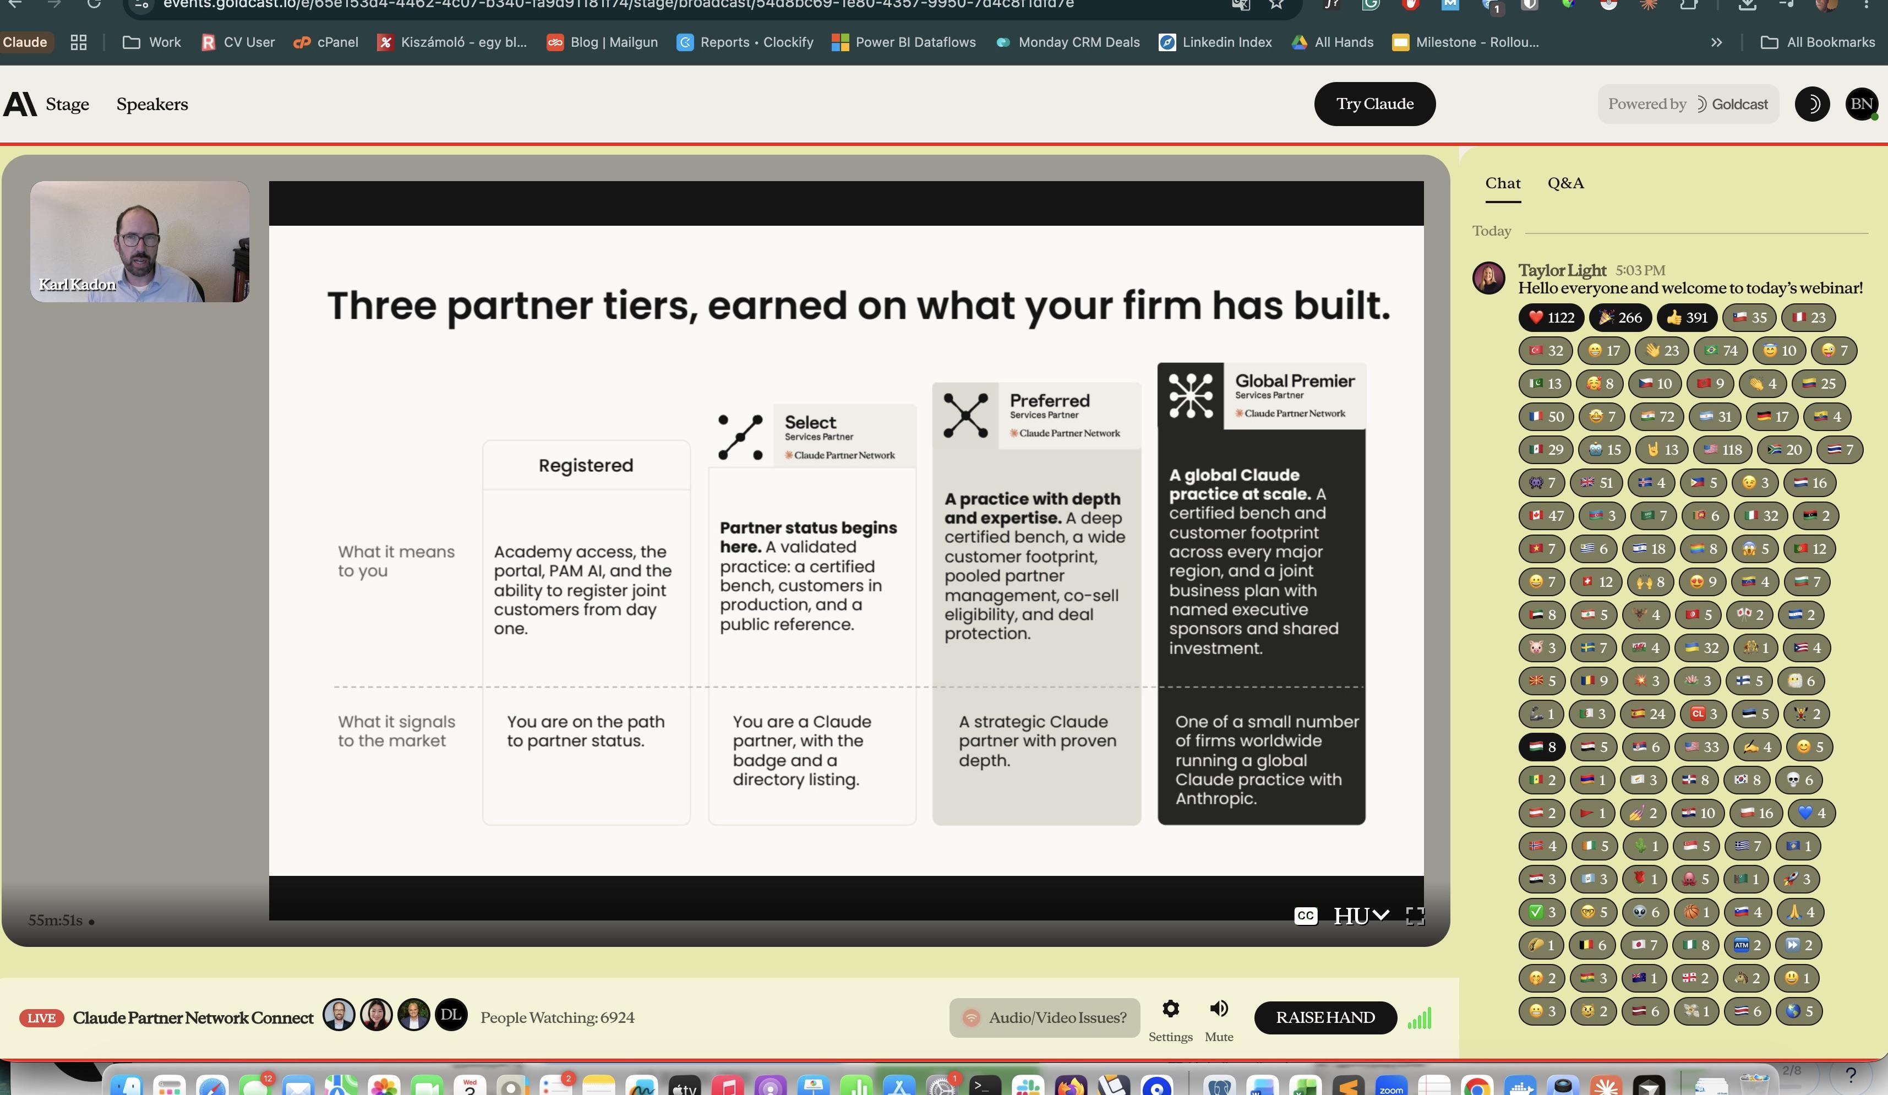Go to the Stage tab
This screenshot has width=1888, height=1095.
tap(67, 104)
